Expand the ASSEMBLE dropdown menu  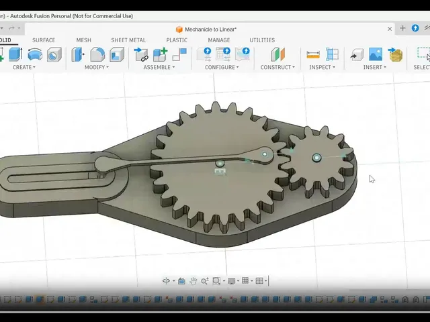point(159,67)
